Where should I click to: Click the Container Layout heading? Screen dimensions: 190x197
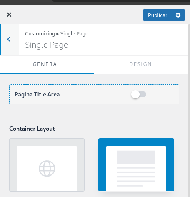pos(32,129)
